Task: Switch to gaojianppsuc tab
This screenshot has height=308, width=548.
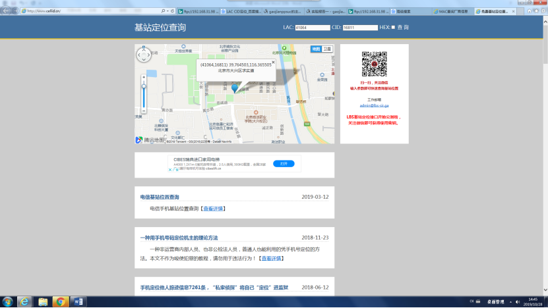Action: coord(283,11)
